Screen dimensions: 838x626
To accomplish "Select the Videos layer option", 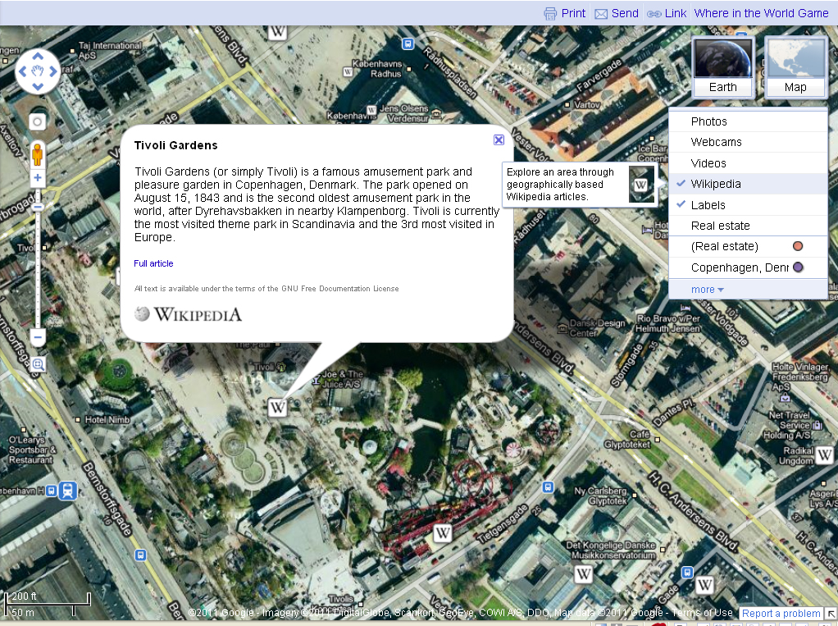I will [x=708, y=163].
